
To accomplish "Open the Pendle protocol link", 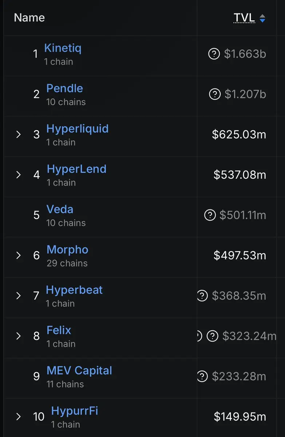I will click(x=64, y=88).
